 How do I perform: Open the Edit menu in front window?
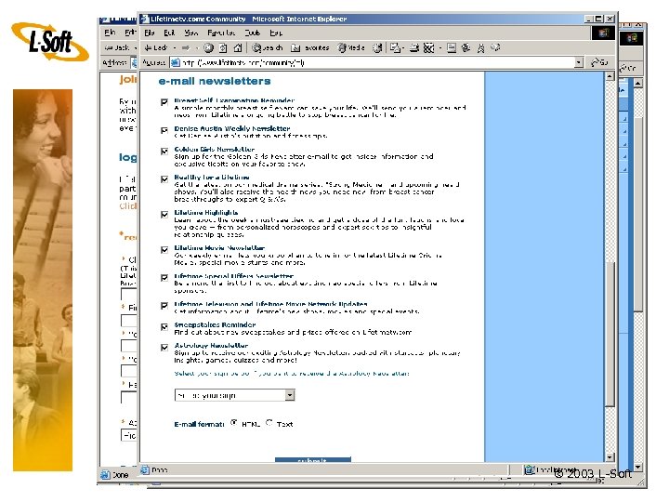(x=169, y=33)
